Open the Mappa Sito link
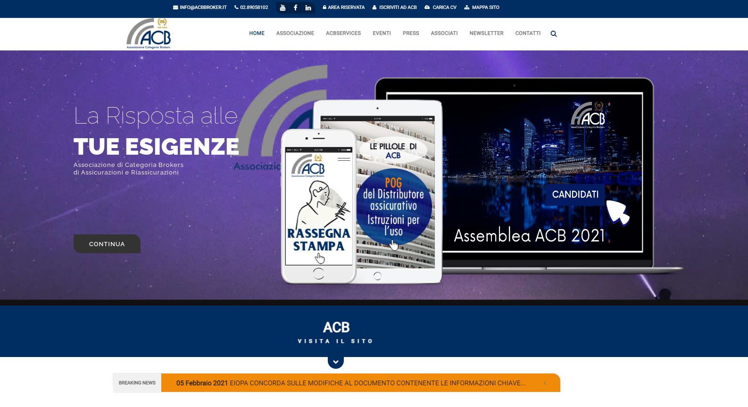The height and width of the screenshot is (407, 748). (482, 8)
